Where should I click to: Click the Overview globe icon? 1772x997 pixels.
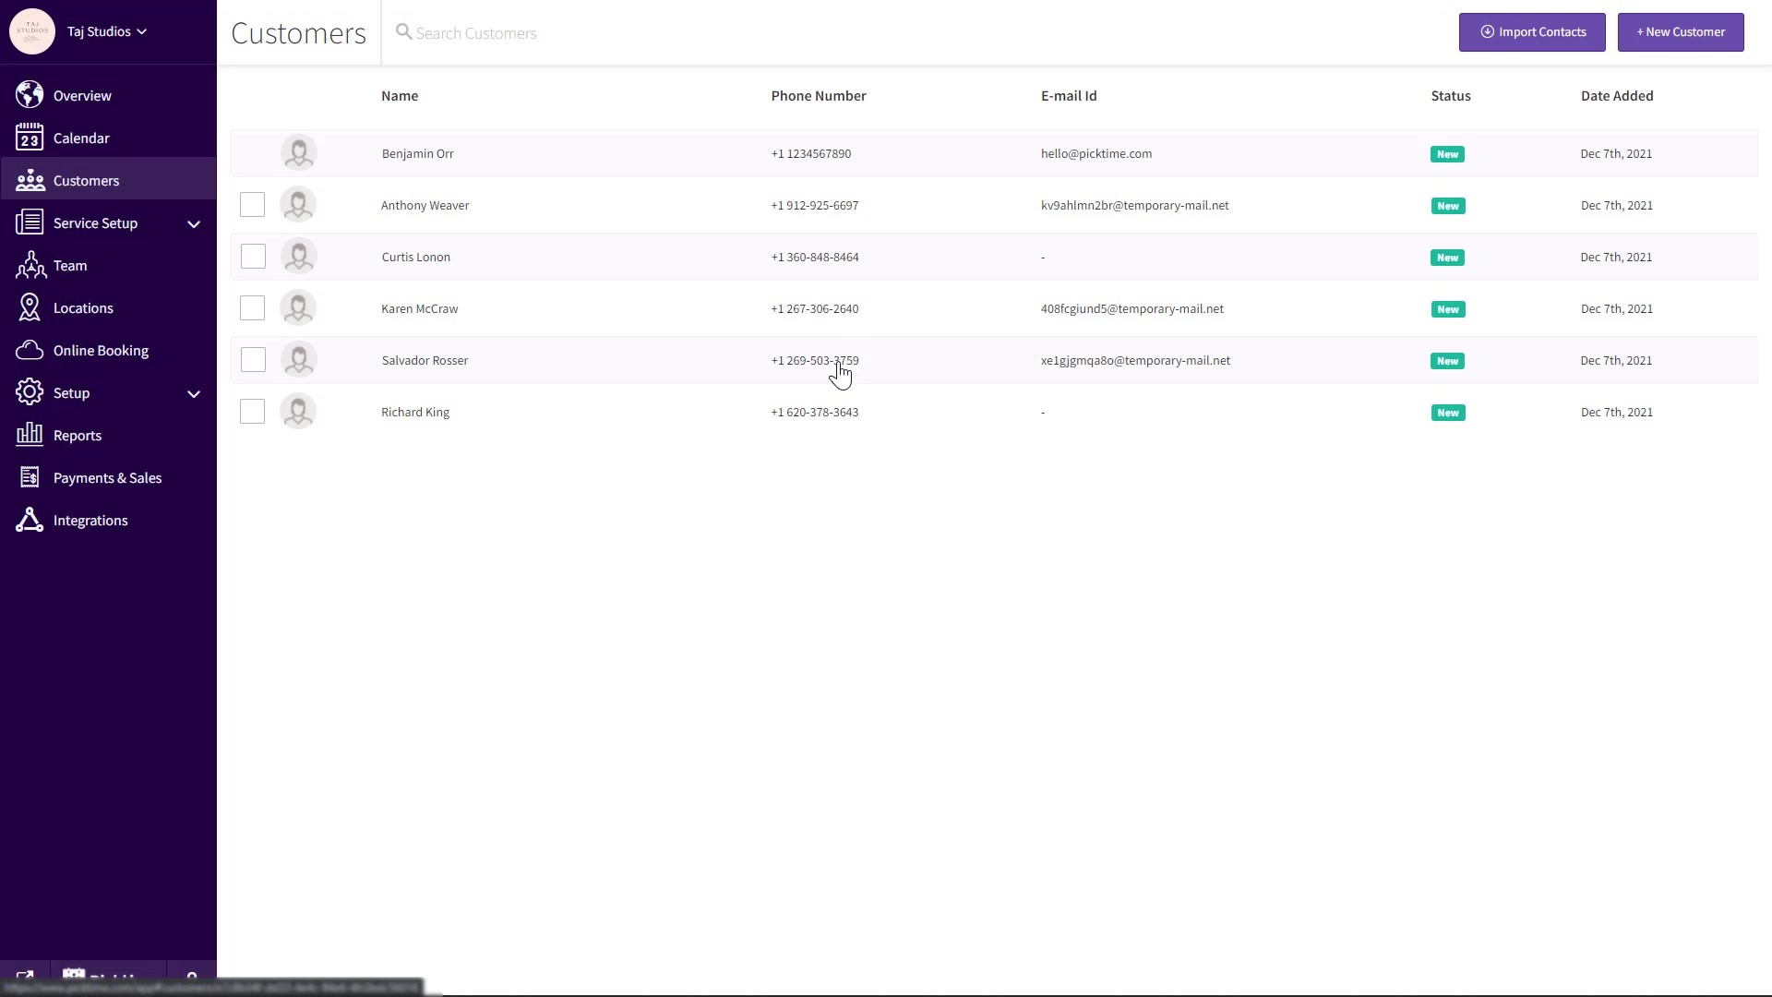[x=30, y=95]
